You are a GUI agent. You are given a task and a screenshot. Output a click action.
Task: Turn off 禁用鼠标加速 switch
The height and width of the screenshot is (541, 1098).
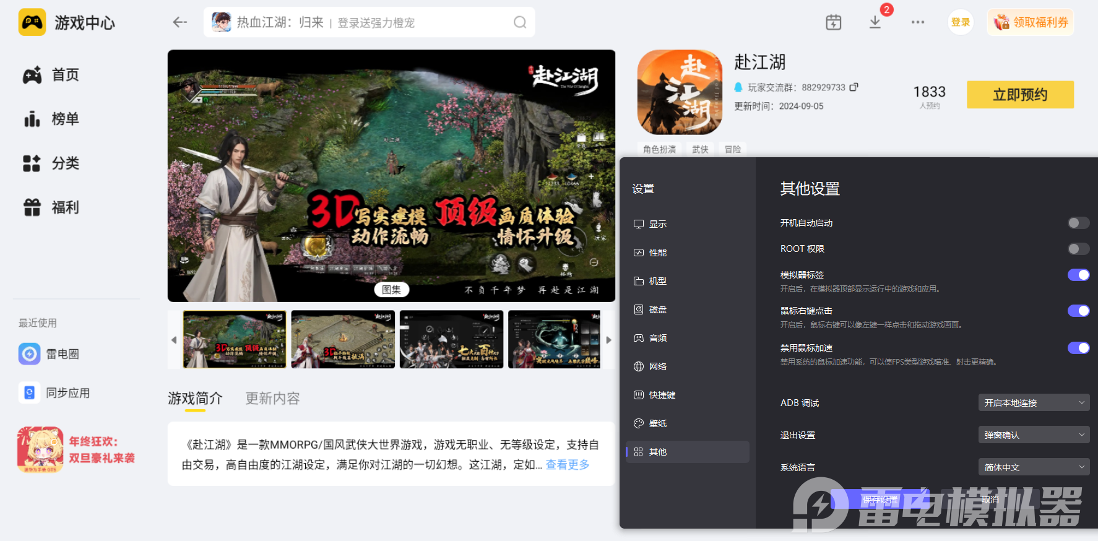pos(1078,348)
